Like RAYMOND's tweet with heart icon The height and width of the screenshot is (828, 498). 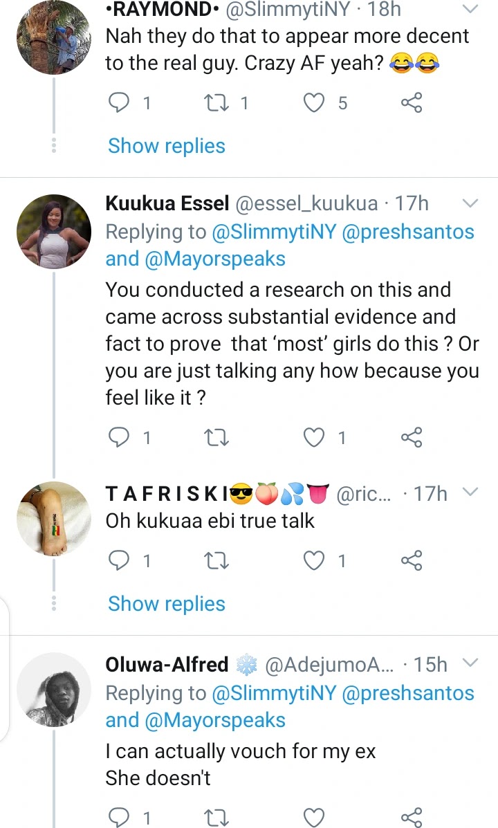[x=315, y=104]
